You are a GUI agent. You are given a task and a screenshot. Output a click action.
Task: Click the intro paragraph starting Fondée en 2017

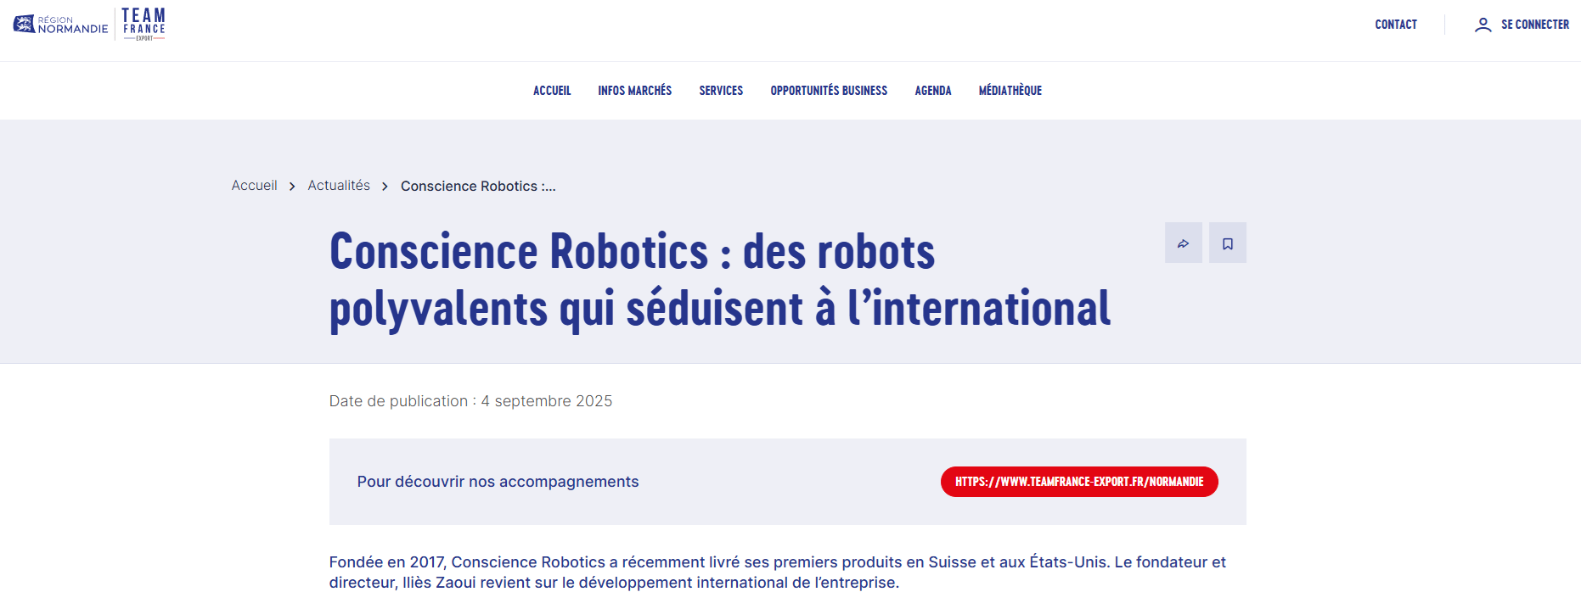click(x=778, y=572)
